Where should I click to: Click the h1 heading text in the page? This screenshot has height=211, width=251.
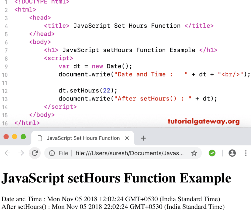click(116, 178)
